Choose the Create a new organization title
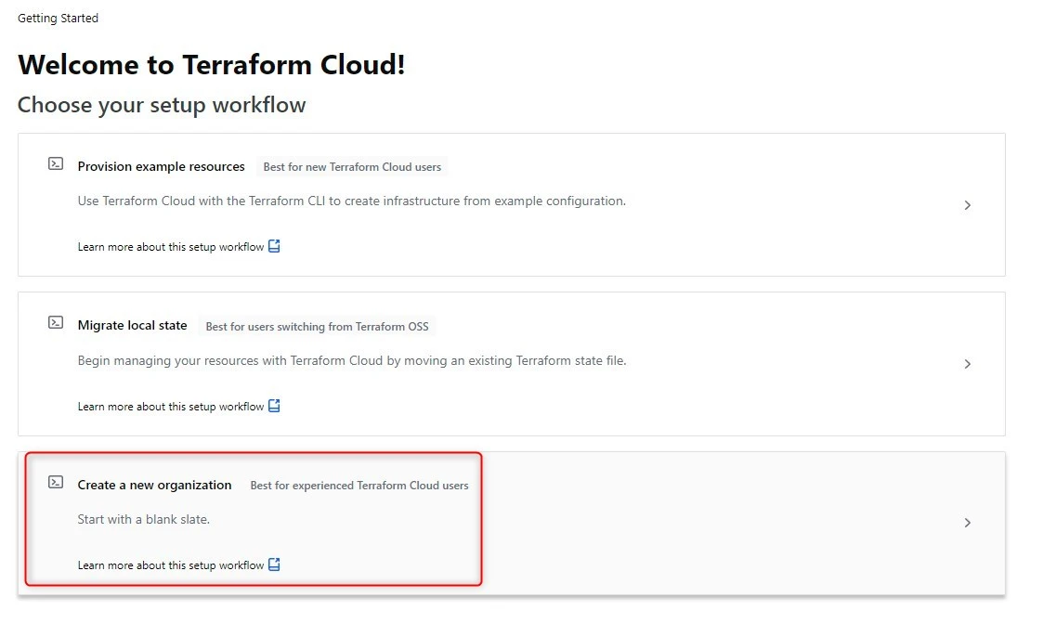1056x623 pixels. pyautogui.click(x=154, y=485)
